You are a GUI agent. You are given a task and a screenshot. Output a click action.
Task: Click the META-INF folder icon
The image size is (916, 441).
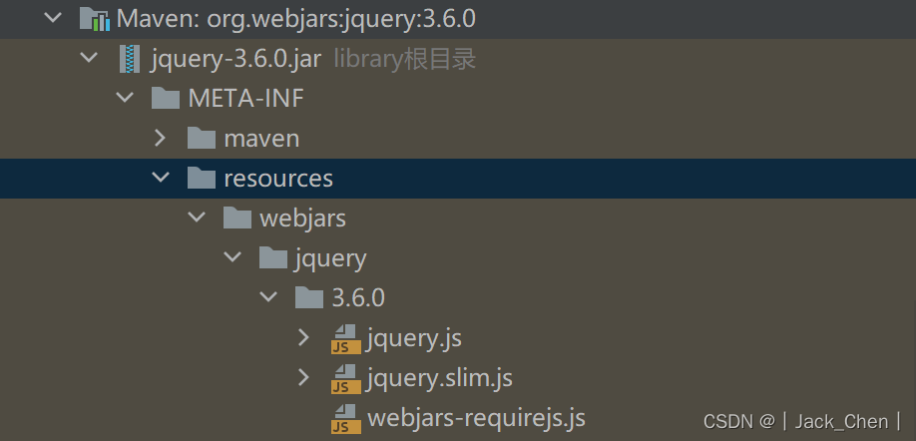pyautogui.click(x=166, y=98)
